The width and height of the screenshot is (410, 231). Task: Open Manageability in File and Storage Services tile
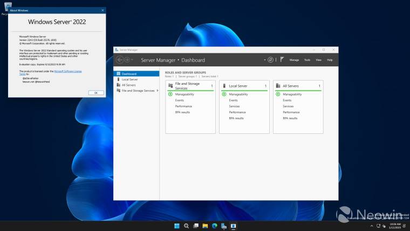pyautogui.click(x=184, y=94)
